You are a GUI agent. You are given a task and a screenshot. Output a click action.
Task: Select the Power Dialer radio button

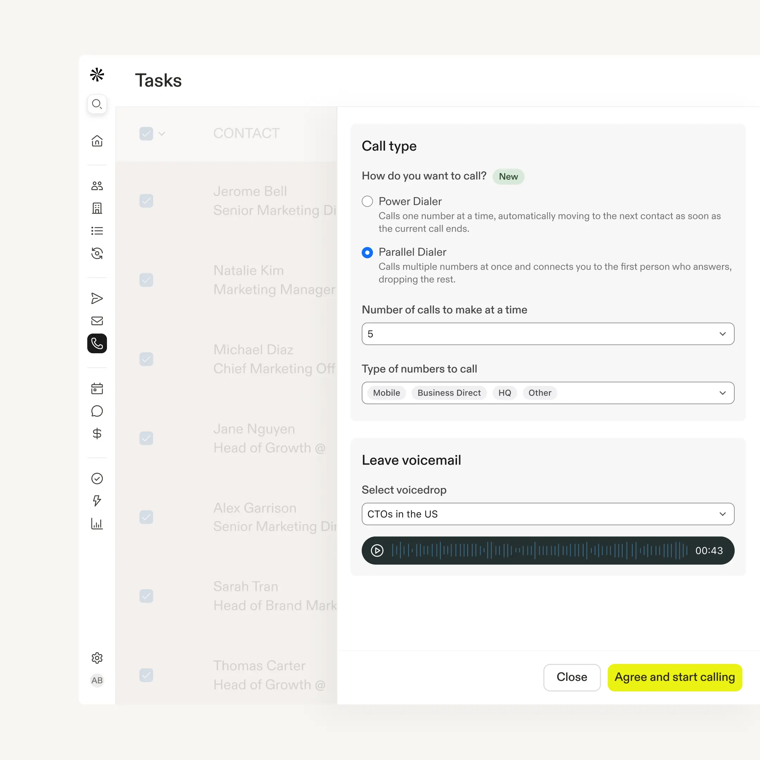point(367,201)
